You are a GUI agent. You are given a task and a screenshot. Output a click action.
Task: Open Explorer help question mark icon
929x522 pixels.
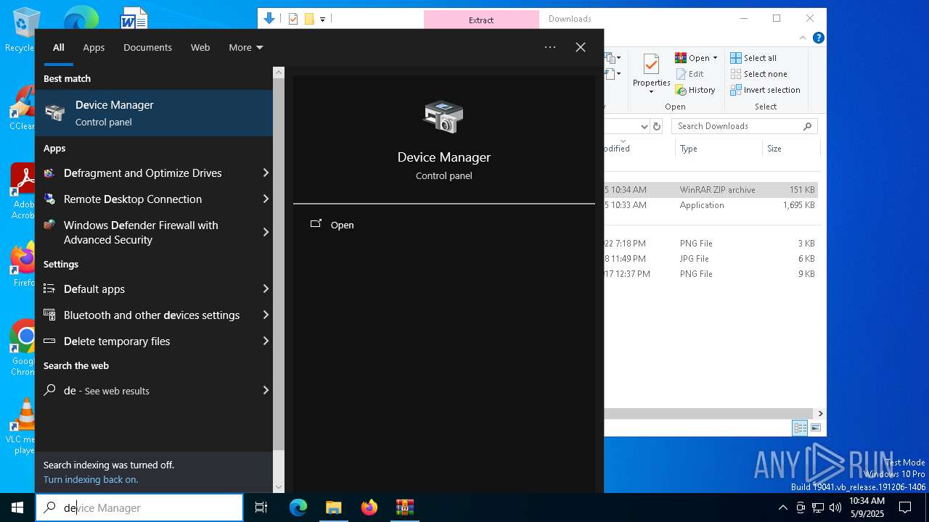[x=818, y=38]
